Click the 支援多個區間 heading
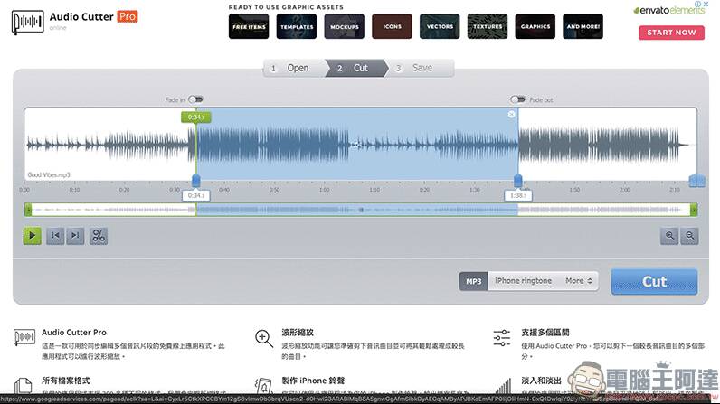Image resolution: width=720 pixels, height=404 pixels. [x=545, y=332]
